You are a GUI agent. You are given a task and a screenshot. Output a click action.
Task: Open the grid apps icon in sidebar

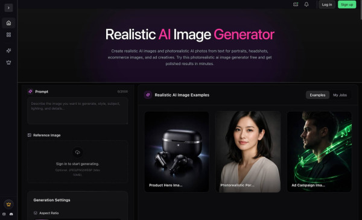[x=9, y=35]
